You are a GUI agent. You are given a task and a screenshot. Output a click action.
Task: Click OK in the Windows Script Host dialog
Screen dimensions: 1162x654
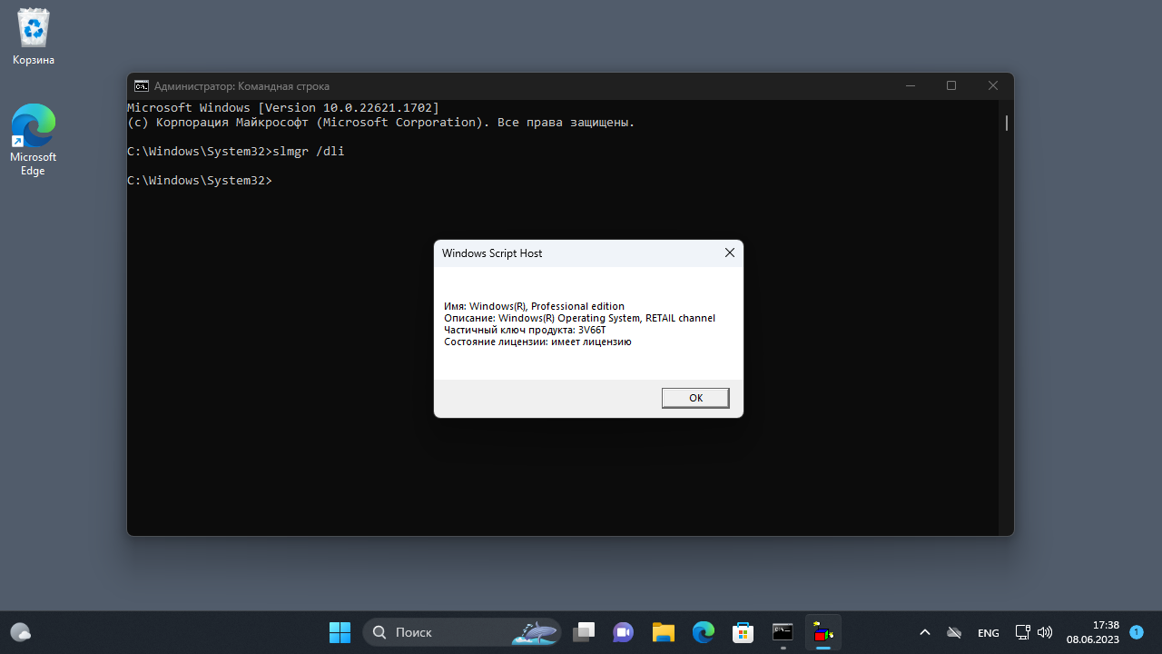(x=695, y=398)
